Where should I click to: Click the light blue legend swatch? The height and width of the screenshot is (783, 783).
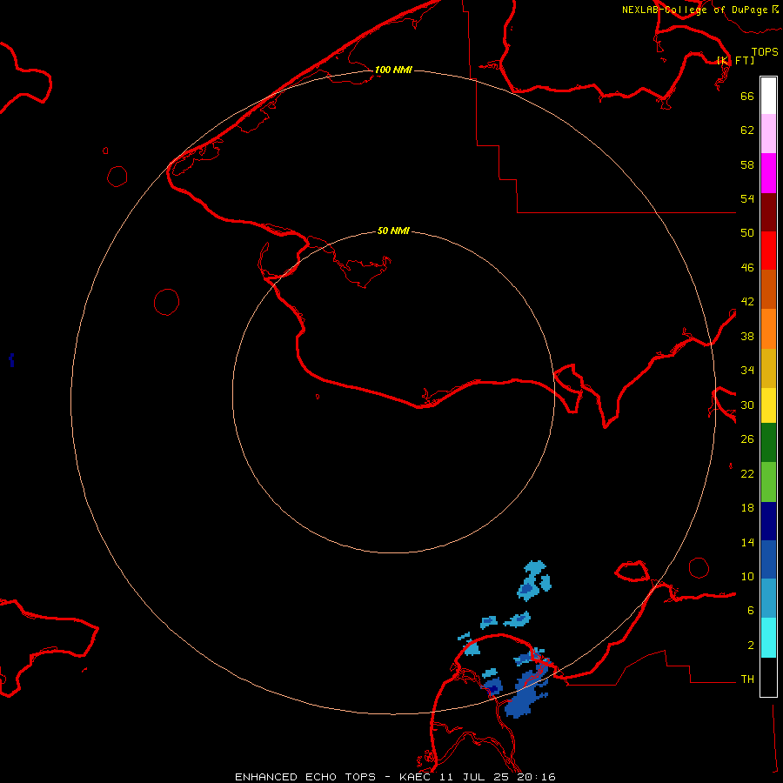click(x=768, y=599)
